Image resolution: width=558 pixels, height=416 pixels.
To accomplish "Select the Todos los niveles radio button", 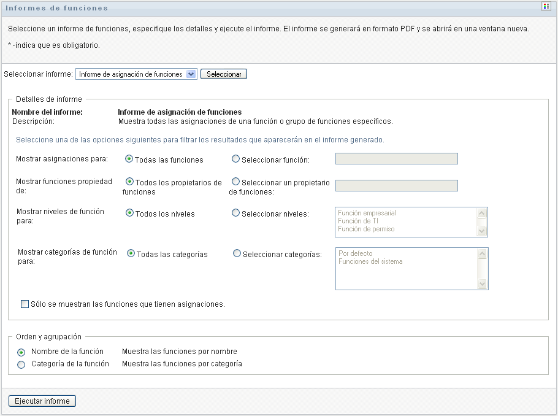I will click(129, 213).
